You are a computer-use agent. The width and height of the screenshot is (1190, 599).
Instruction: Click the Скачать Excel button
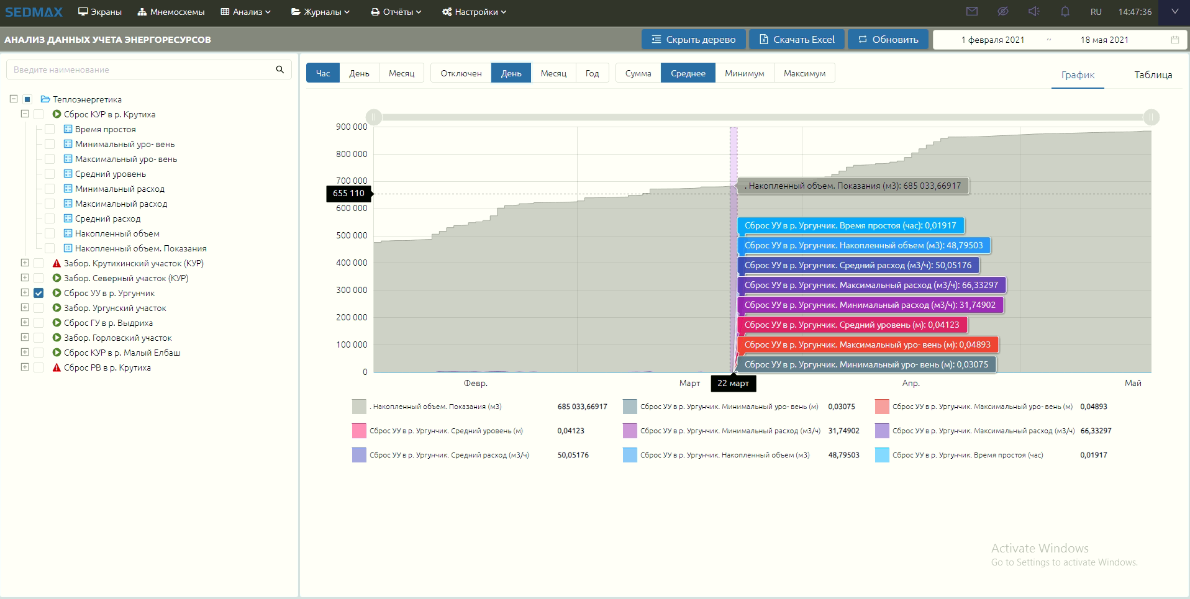click(796, 40)
